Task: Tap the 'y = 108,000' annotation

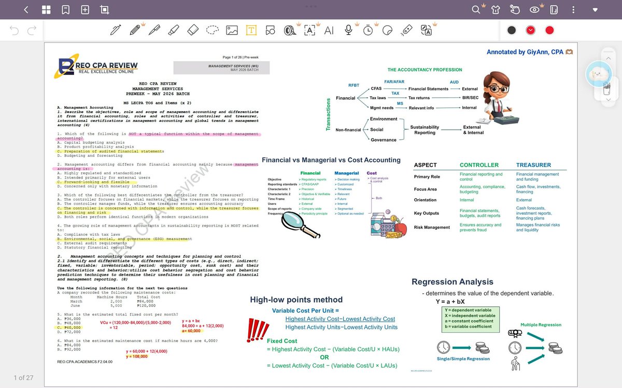Action: [x=137, y=356]
